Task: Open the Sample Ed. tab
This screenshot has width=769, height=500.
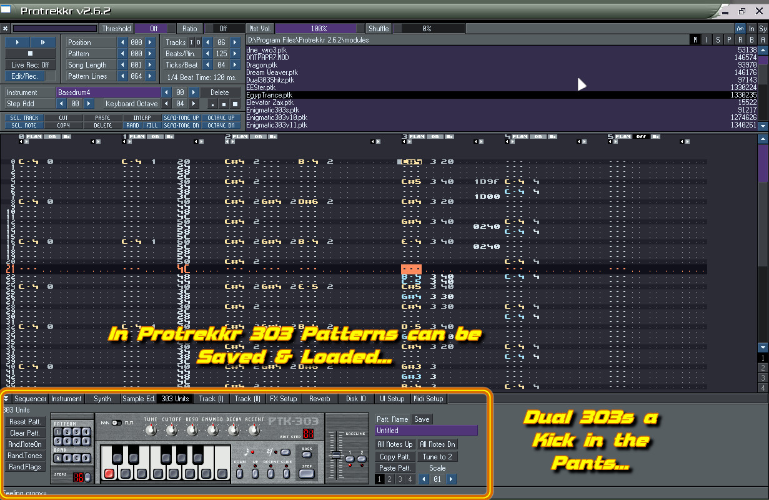Action: 139,399
